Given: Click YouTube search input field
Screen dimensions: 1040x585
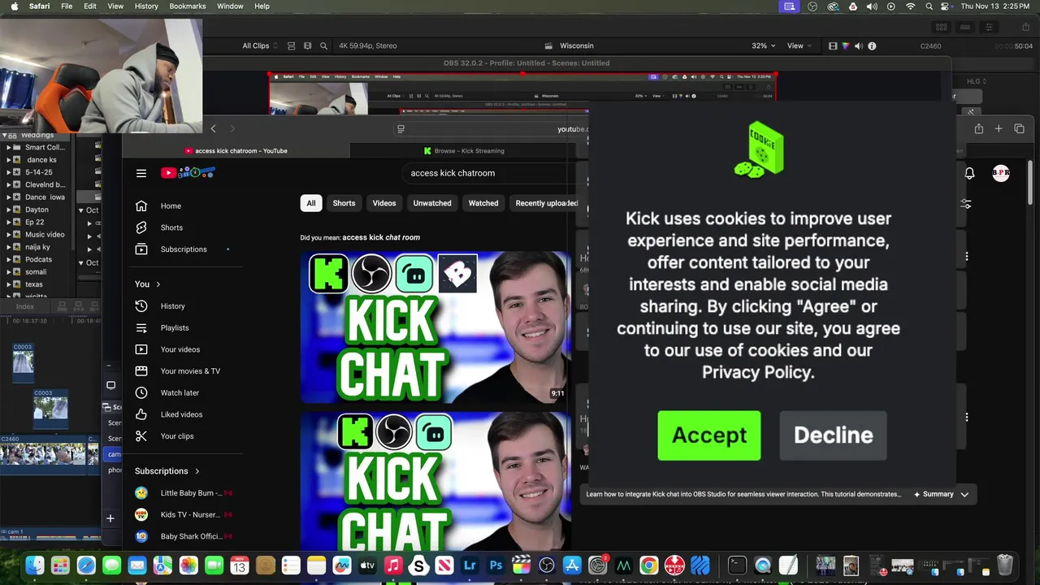Looking at the screenshot, I should coord(487,173).
